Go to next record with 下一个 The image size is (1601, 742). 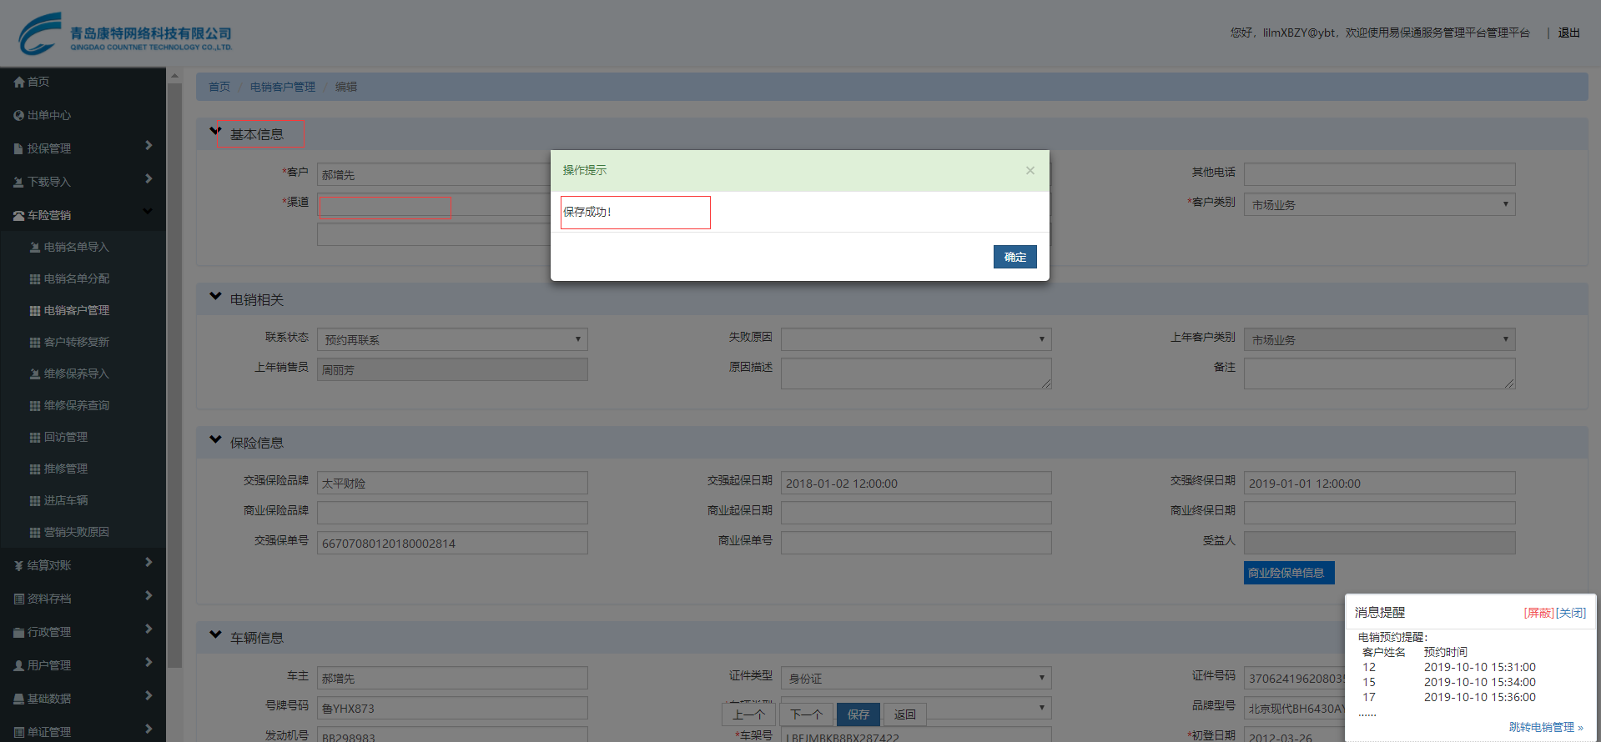tap(806, 714)
